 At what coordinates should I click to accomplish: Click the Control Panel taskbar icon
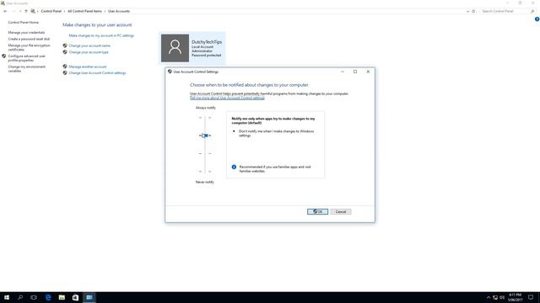[x=89, y=297]
